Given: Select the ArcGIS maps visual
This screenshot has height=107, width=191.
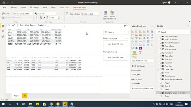Looking at the screenshot, I should (x=136, y=48).
